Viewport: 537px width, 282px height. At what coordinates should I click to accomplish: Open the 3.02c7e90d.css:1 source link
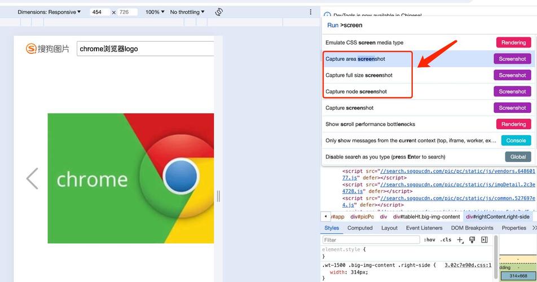point(468,265)
